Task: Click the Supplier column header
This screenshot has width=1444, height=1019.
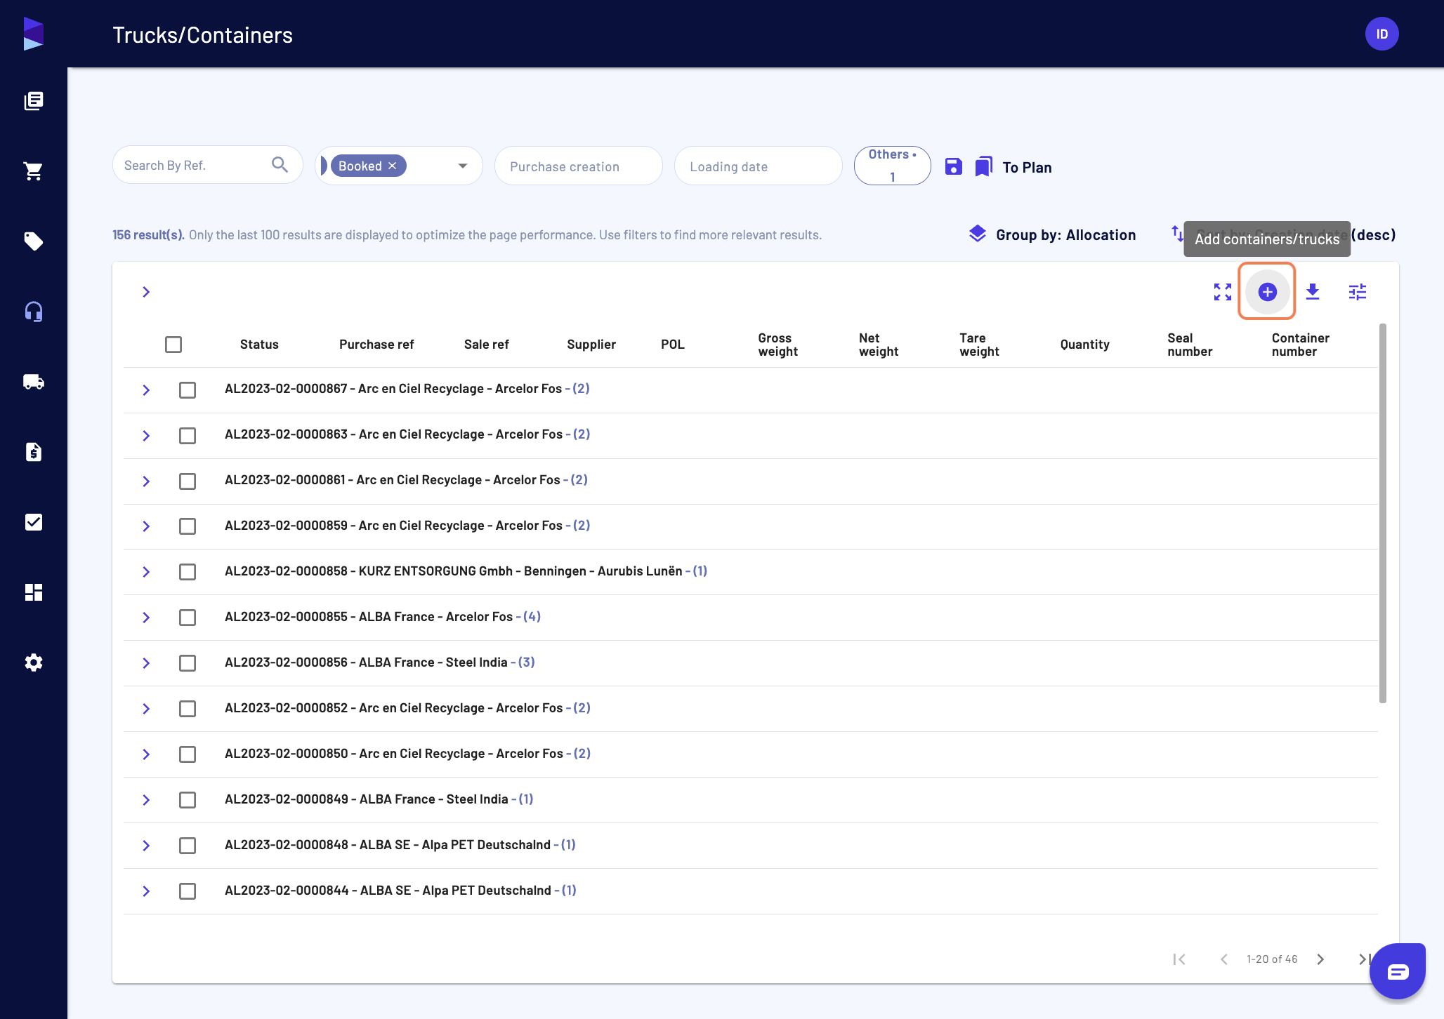Action: (x=591, y=345)
